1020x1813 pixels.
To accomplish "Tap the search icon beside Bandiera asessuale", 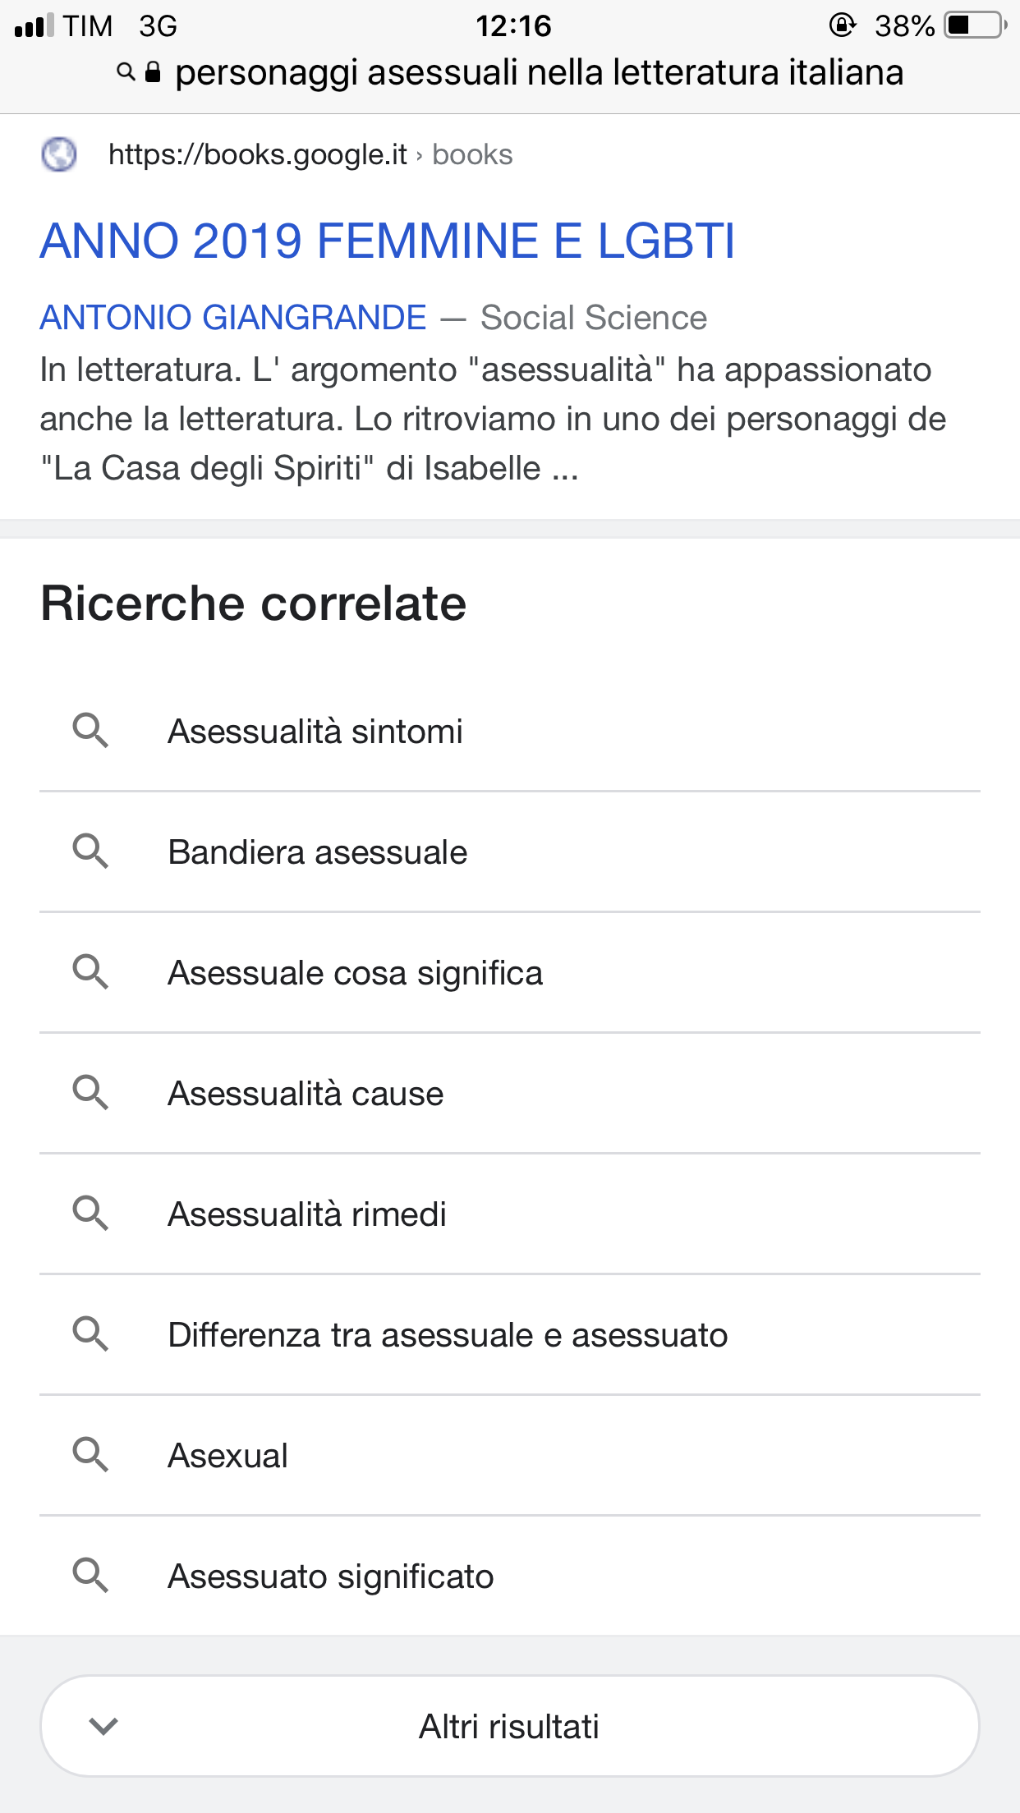I will coord(90,851).
